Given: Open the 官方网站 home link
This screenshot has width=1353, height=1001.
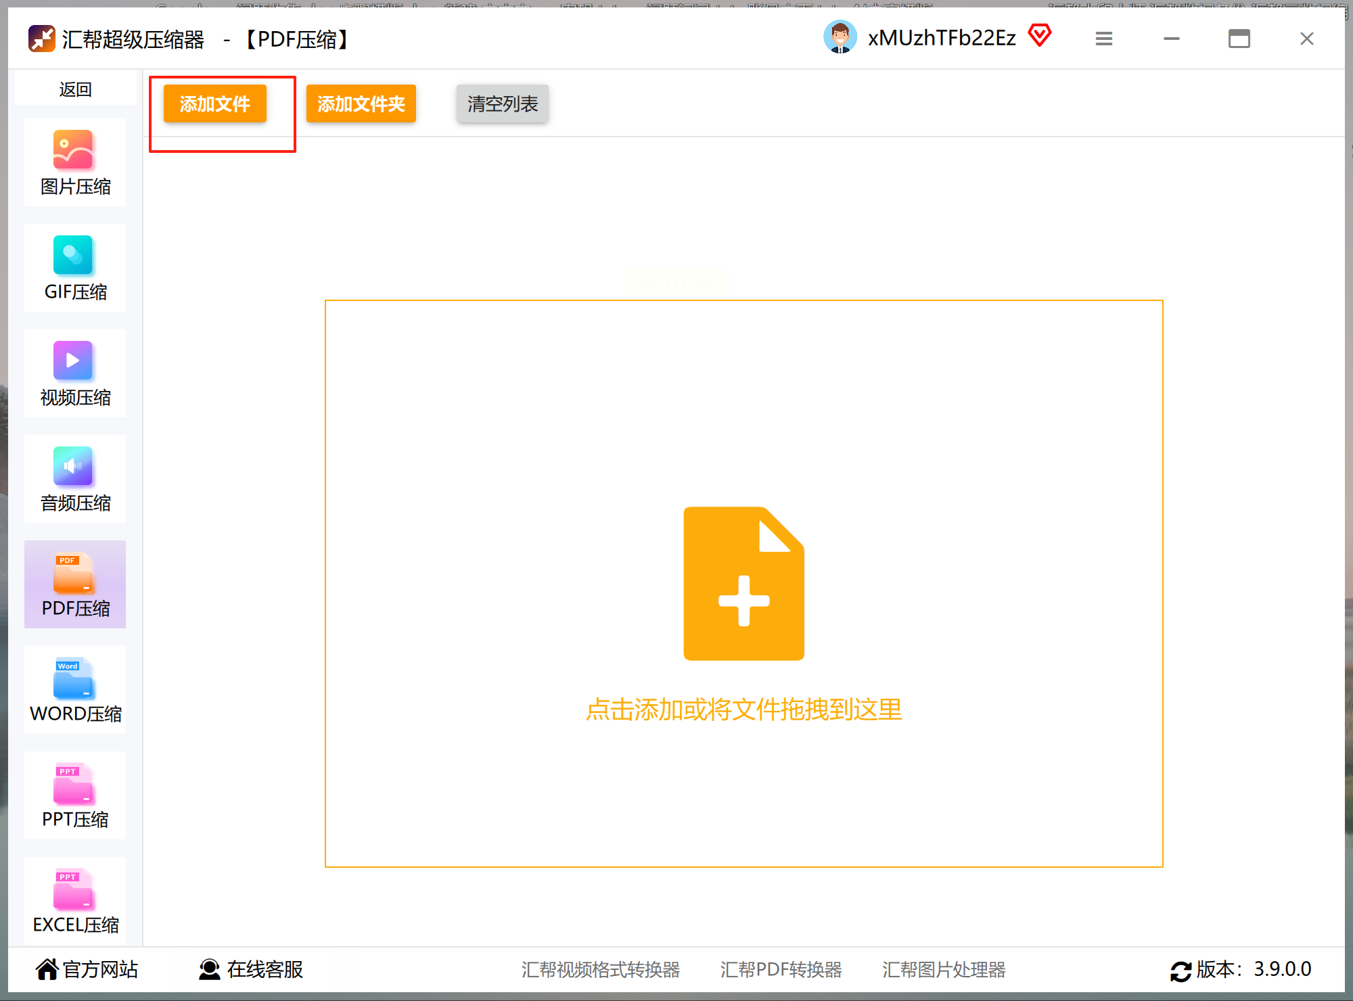Looking at the screenshot, I should click(87, 969).
